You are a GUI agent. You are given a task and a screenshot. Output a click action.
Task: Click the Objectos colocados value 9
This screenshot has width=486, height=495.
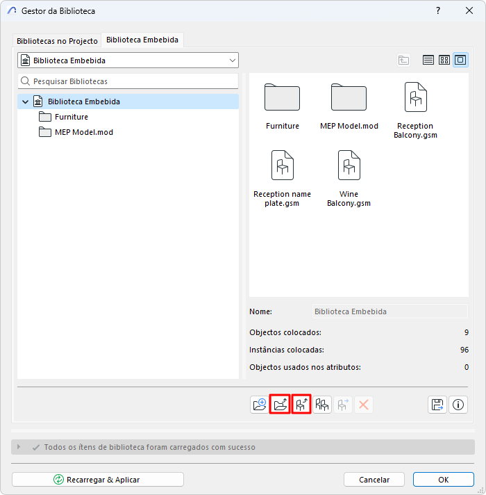(x=467, y=332)
